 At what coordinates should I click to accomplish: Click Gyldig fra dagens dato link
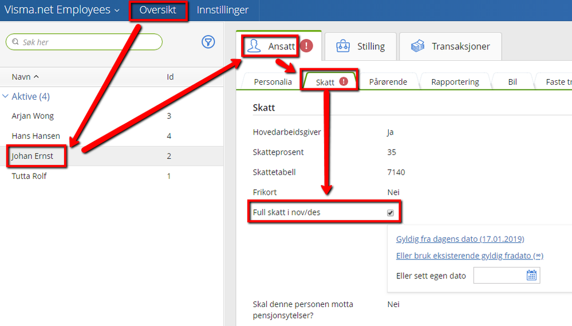460,239
